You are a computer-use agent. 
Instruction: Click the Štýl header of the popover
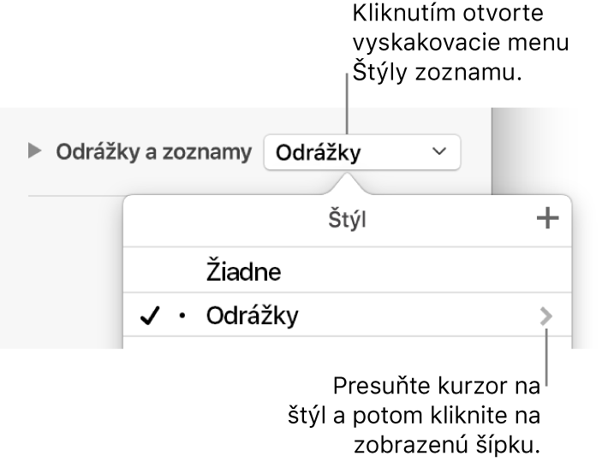point(347,220)
